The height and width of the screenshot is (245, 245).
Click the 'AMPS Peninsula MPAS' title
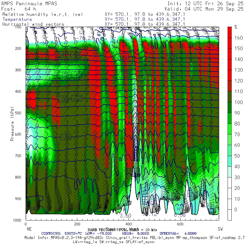pyautogui.click(x=29, y=4)
